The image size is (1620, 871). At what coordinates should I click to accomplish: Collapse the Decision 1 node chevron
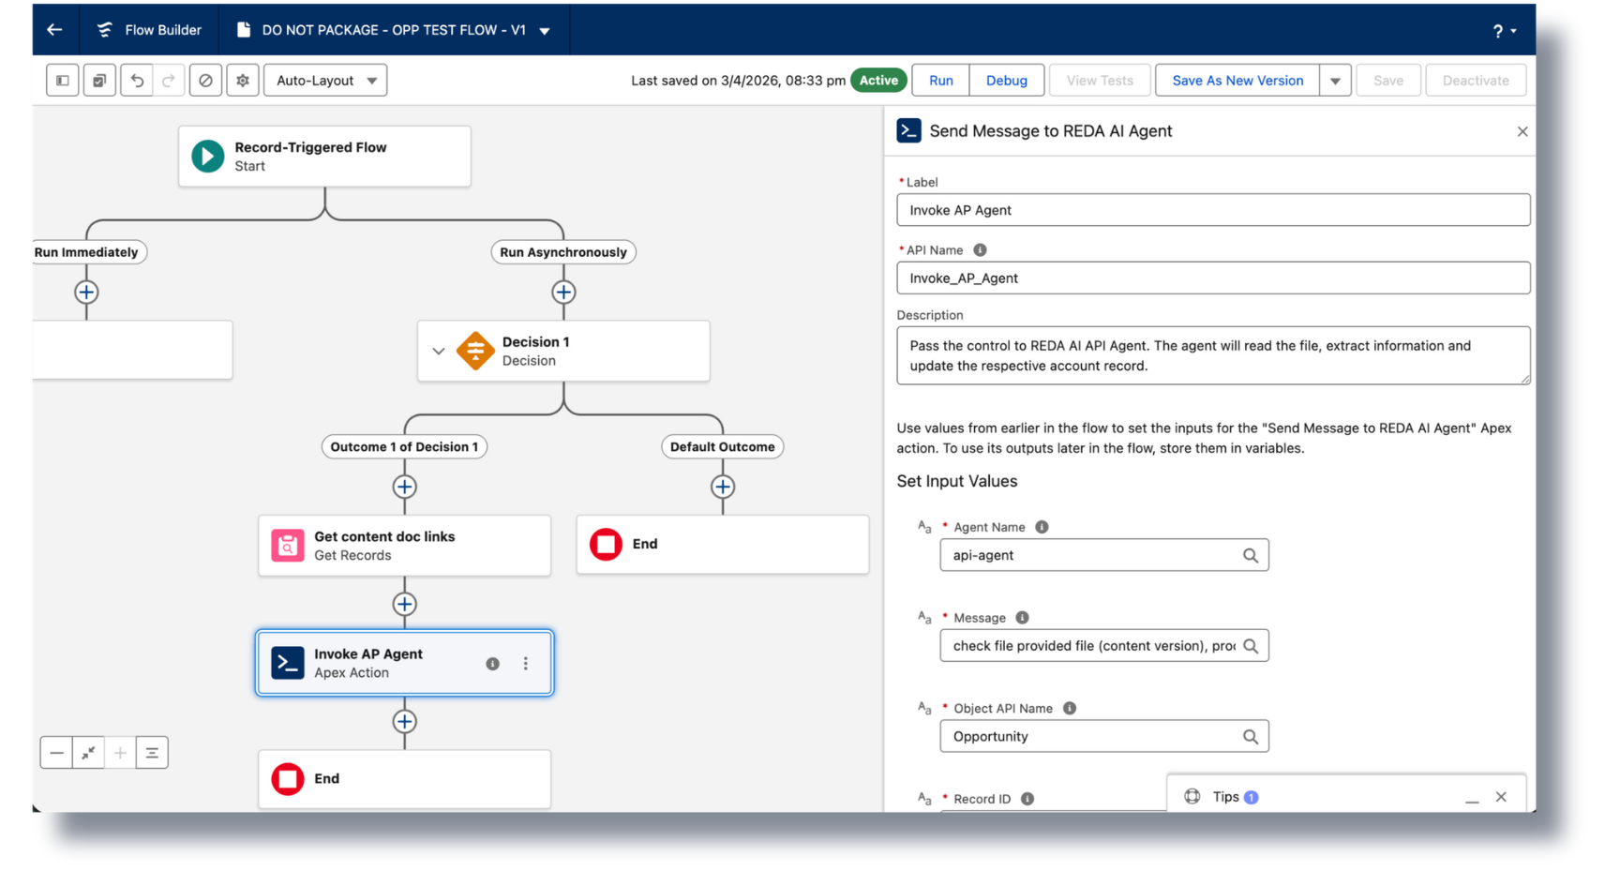(x=438, y=351)
